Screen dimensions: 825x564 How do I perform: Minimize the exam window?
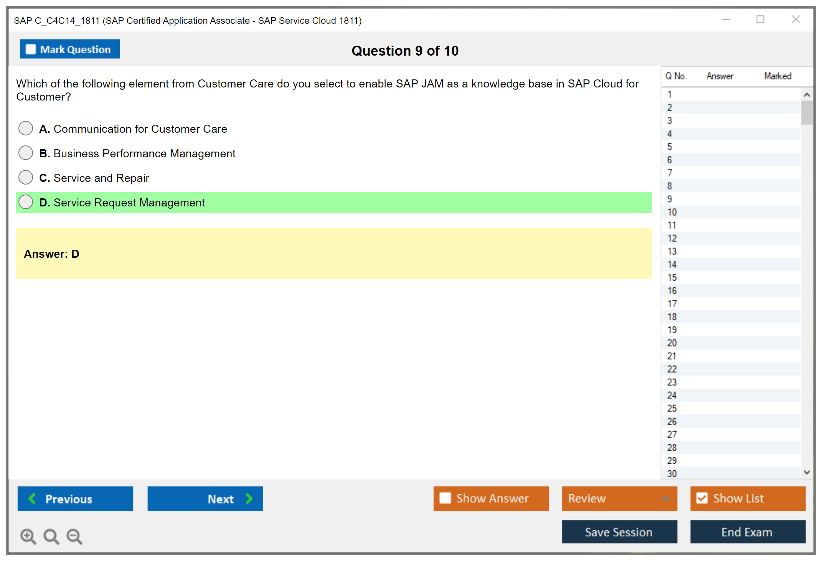tap(726, 20)
